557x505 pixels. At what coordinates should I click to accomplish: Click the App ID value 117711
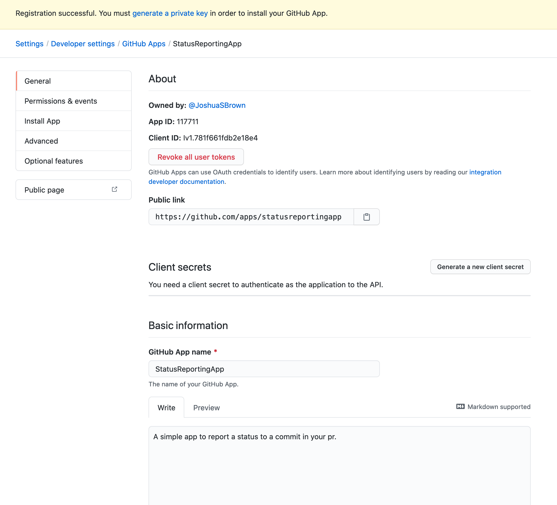coord(188,122)
